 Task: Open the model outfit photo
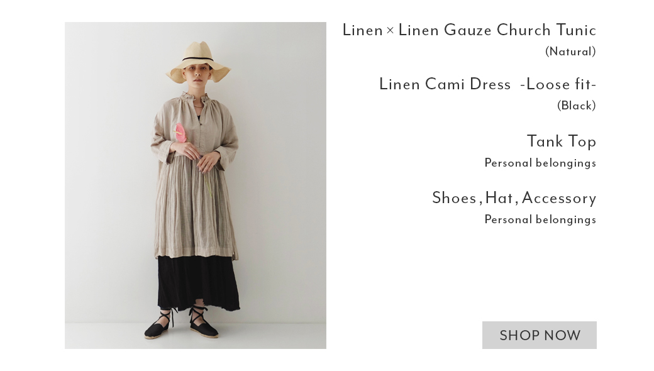click(x=195, y=185)
